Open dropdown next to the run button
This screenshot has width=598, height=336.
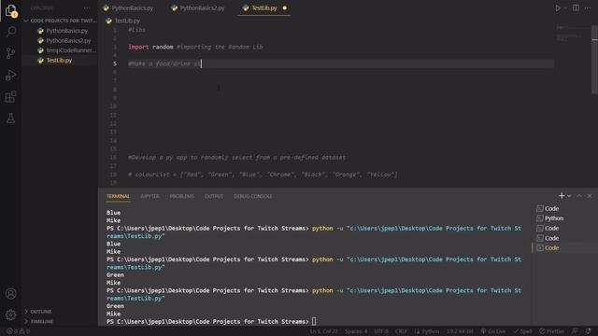(565, 8)
